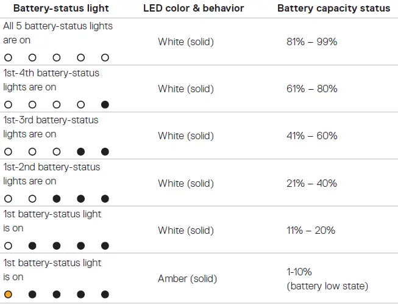The height and width of the screenshot is (304, 398).
Task: Click the only lit white light in the 11%–20% row
Action: click(x=8, y=246)
